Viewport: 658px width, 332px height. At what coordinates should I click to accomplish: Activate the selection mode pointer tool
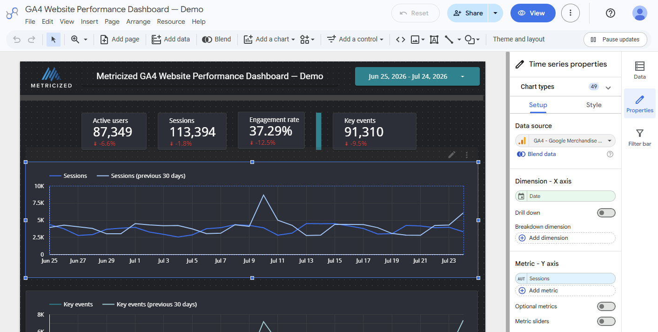coord(54,40)
